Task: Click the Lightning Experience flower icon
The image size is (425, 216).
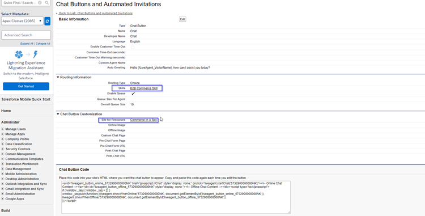Action: tap(19, 54)
